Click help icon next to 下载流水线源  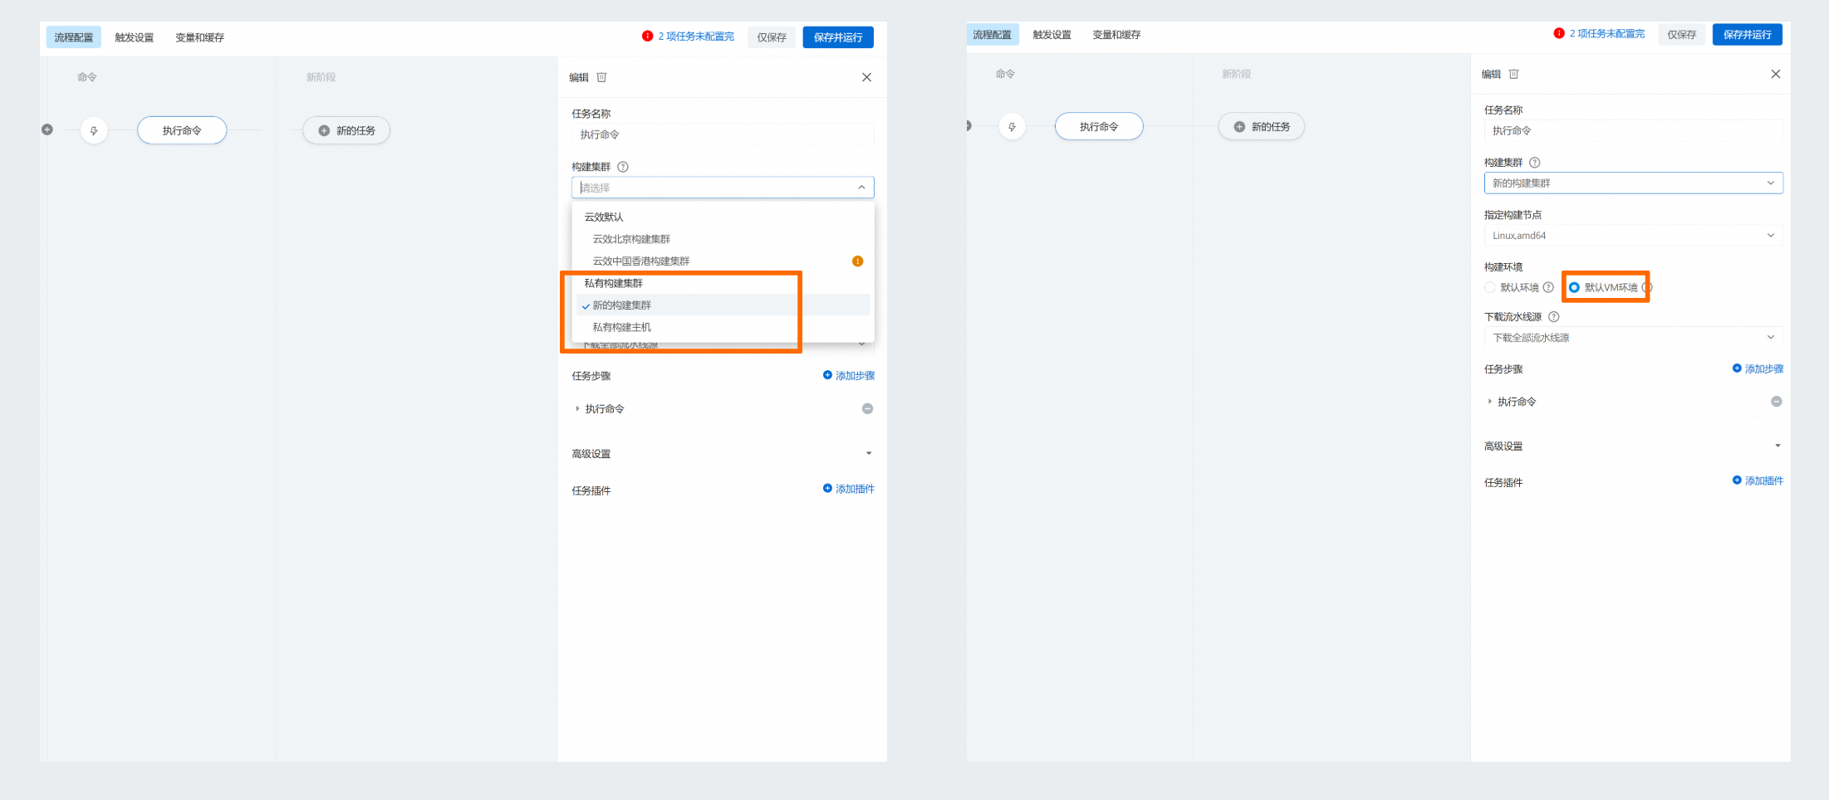tap(1554, 317)
